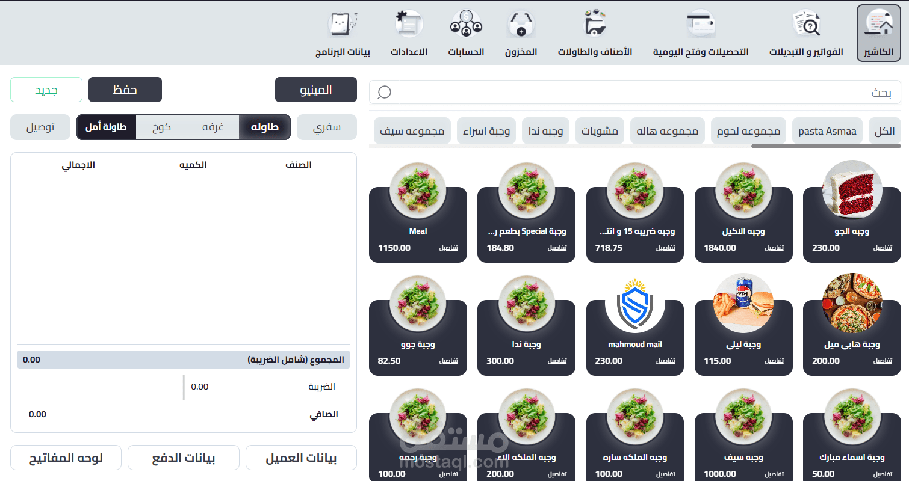909x481 pixels.
Task: Select the وجبة هابى ميل pizza image
Action: click(852, 303)
